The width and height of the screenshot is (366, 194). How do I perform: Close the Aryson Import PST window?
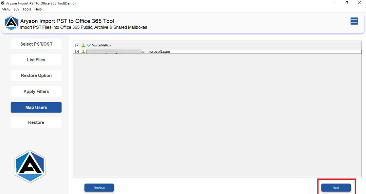point(359,3)
